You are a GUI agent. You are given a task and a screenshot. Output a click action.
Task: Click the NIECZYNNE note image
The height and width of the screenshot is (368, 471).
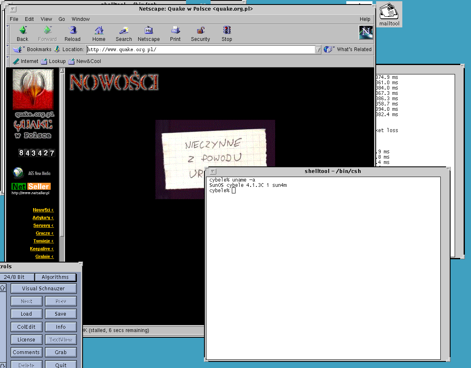pyautogui.click(x=215, y=159)
